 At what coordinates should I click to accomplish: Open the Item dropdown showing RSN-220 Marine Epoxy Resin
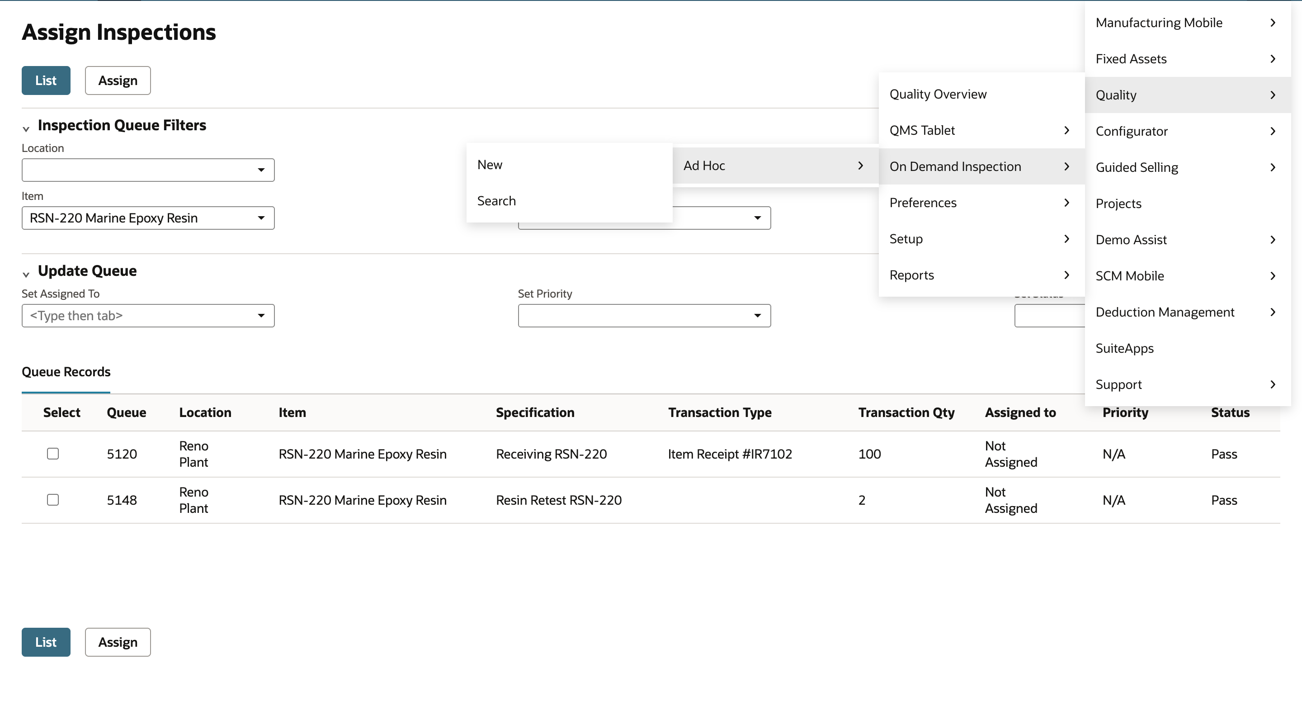click(148, 218)
